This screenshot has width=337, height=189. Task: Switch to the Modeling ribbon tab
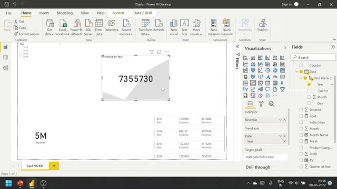click(x=65, y=13)
